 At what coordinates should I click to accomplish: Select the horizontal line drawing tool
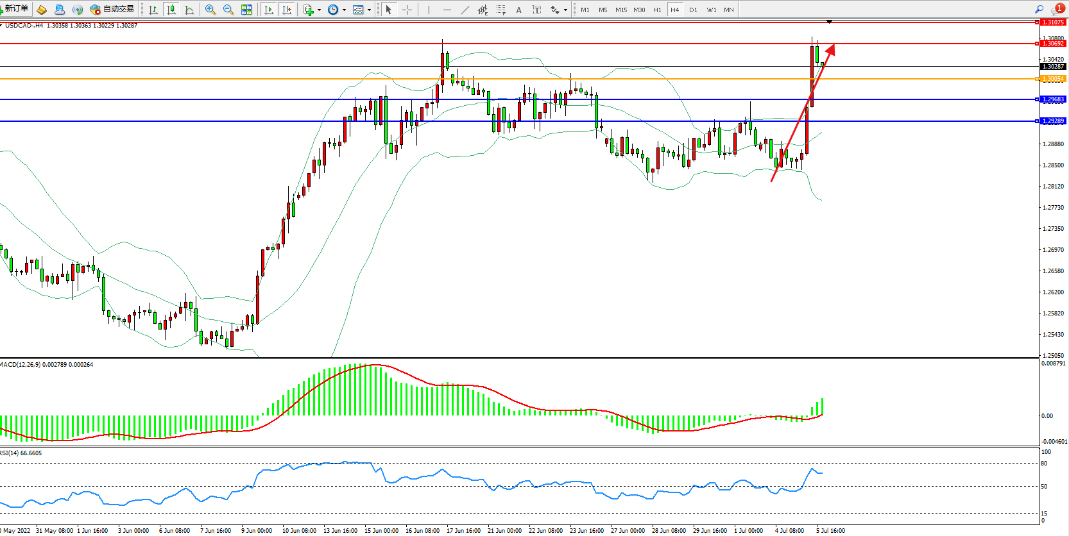(447, 10)
